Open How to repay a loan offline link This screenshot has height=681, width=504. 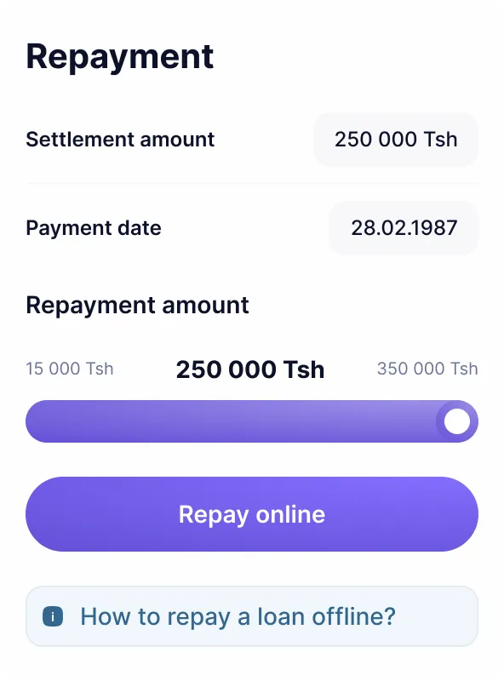238,616
